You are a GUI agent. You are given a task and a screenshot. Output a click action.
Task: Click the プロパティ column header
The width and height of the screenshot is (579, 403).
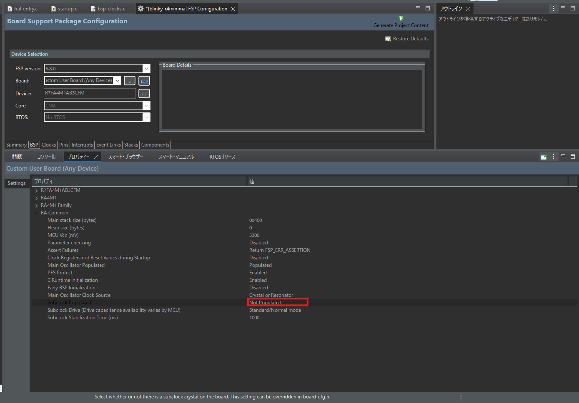[x=139, y=181]
